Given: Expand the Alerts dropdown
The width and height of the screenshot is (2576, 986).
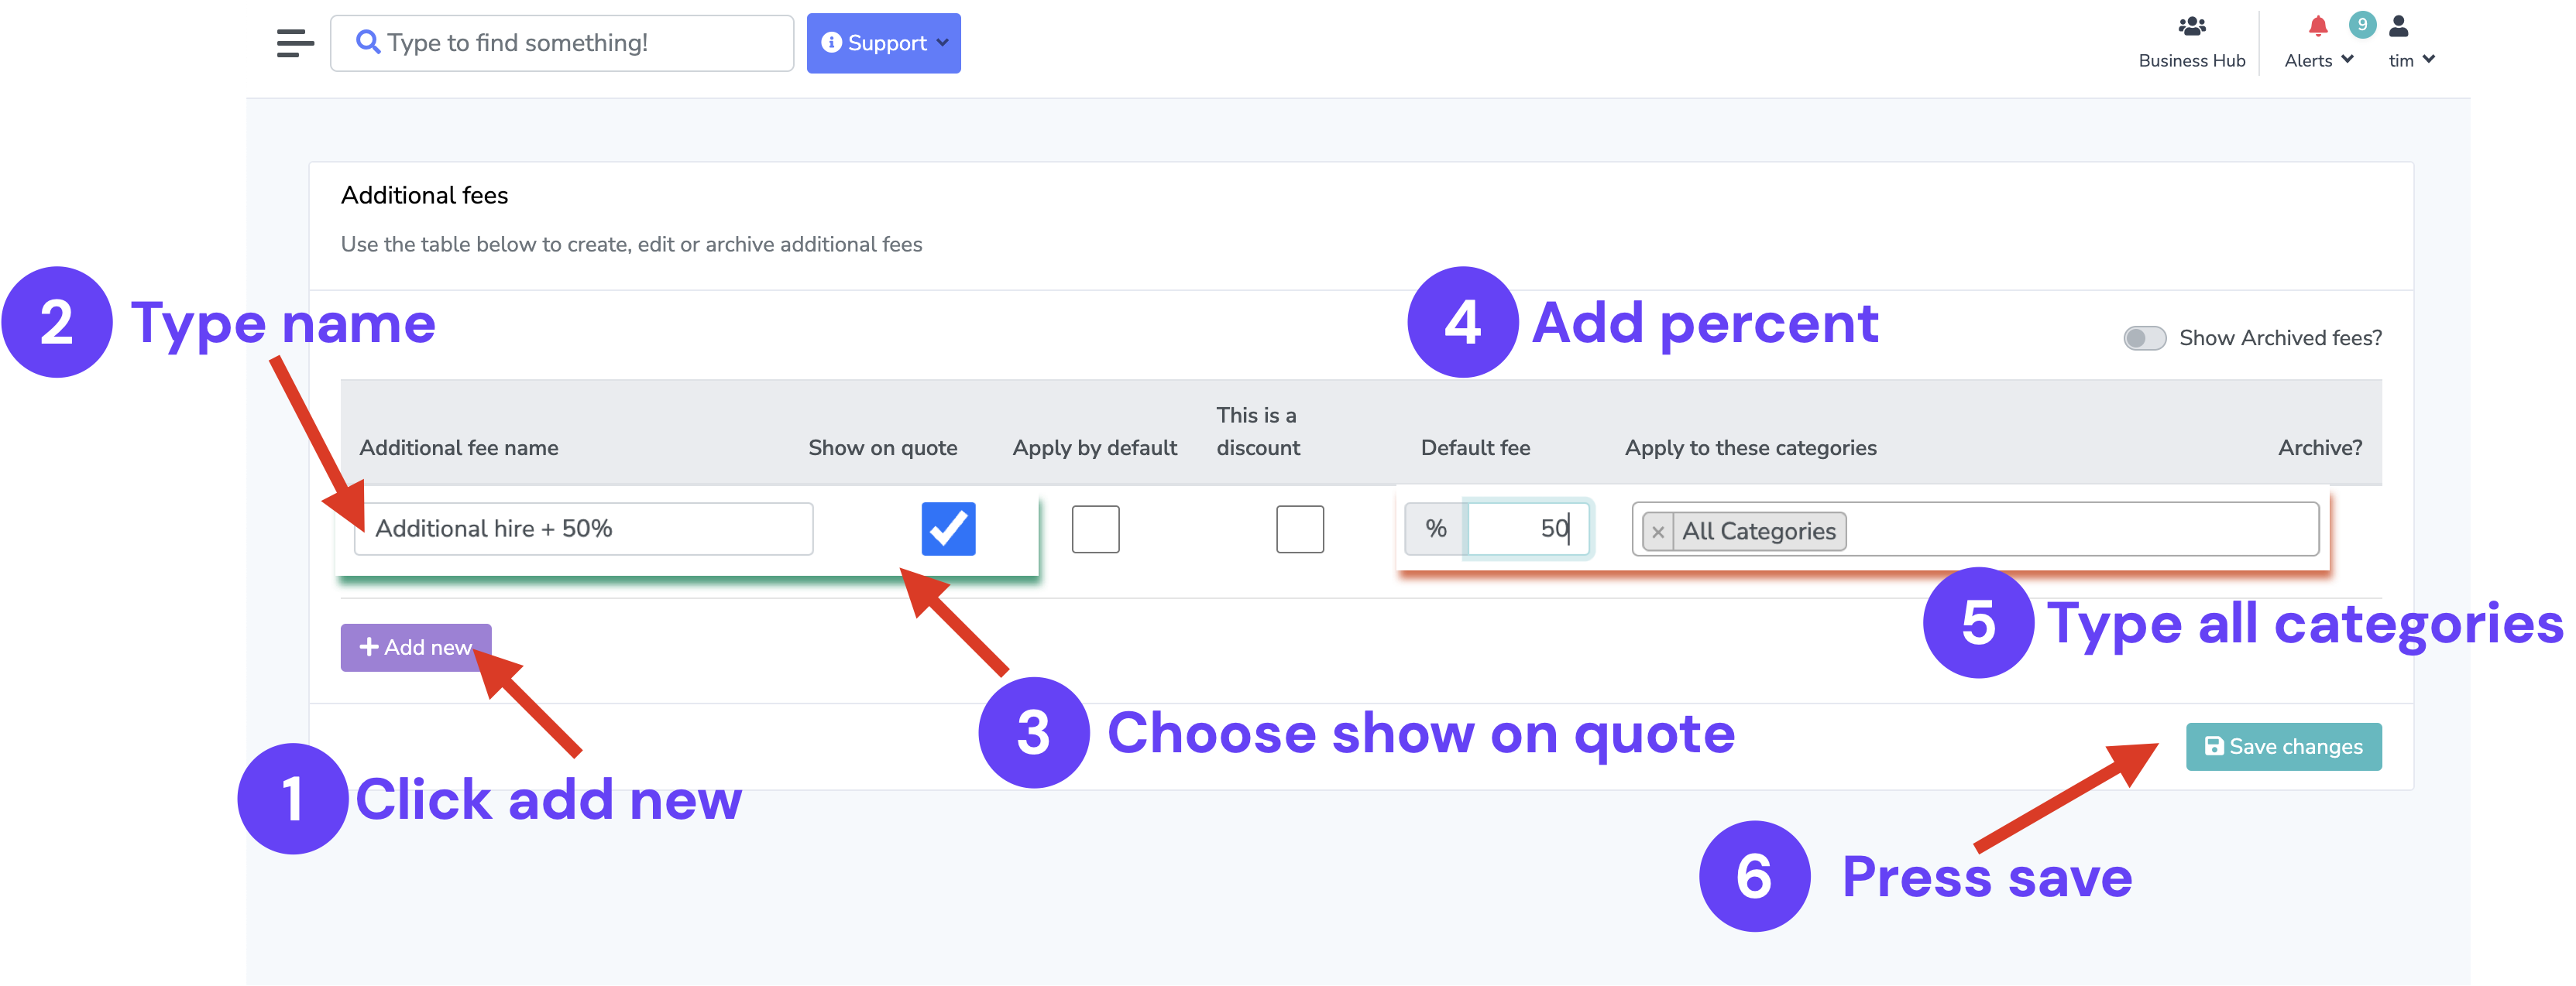Looking at the screenshot, I should [x=2318, y=60].
